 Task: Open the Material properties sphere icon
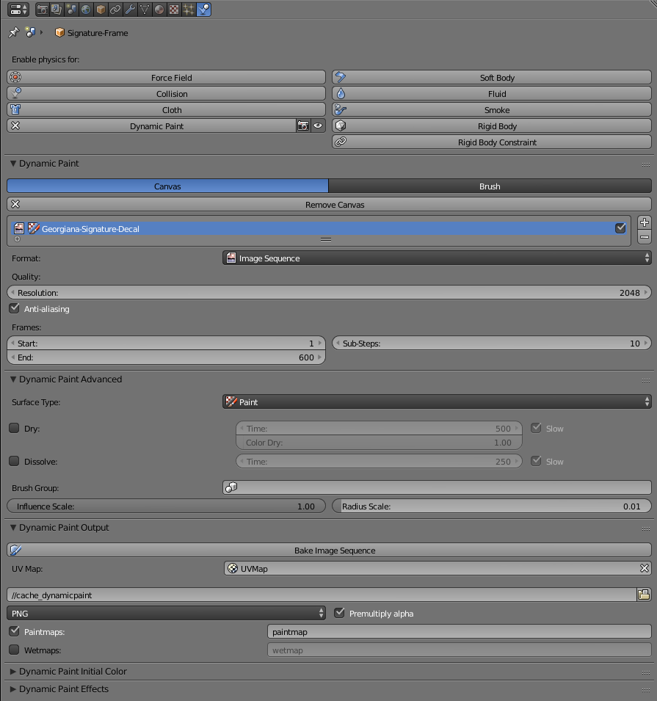click(x=159, y=9)
